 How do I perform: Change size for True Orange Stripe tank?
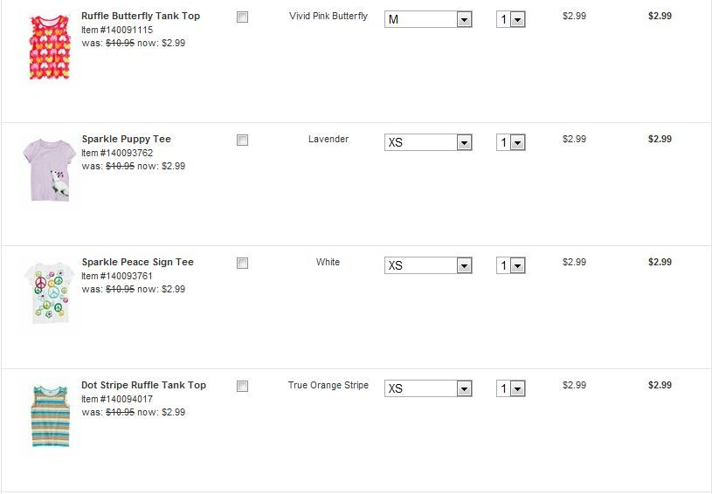tap(428, 388)
